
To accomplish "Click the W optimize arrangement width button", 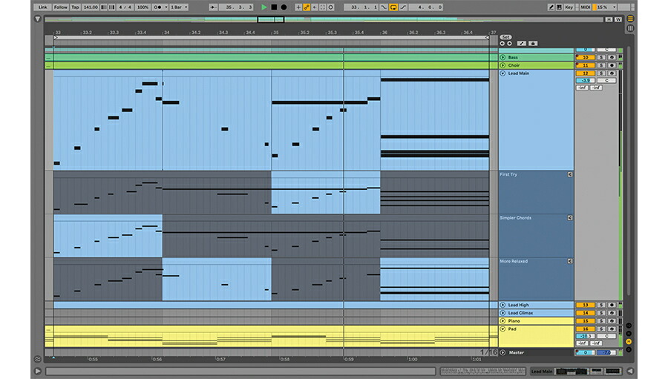I will coord(618,19).
